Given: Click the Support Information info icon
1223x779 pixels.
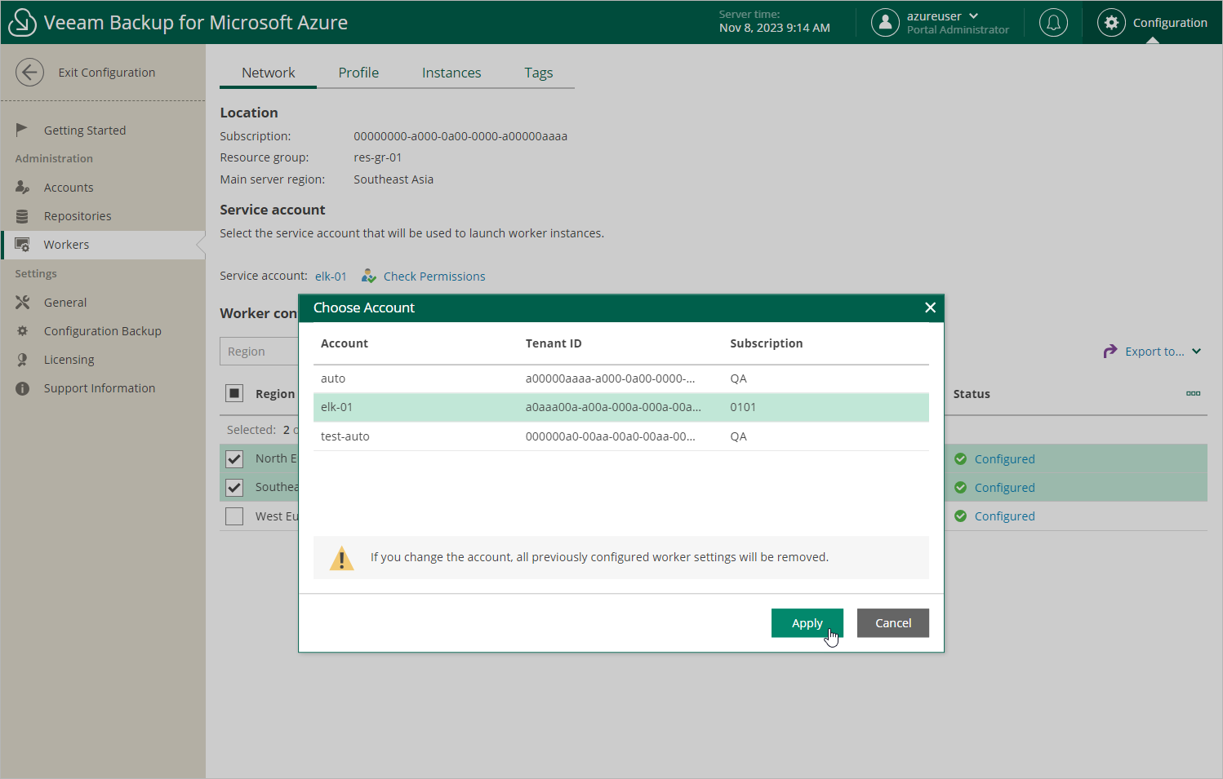Looking at the screenshot, I should click(x=22, y=388).
